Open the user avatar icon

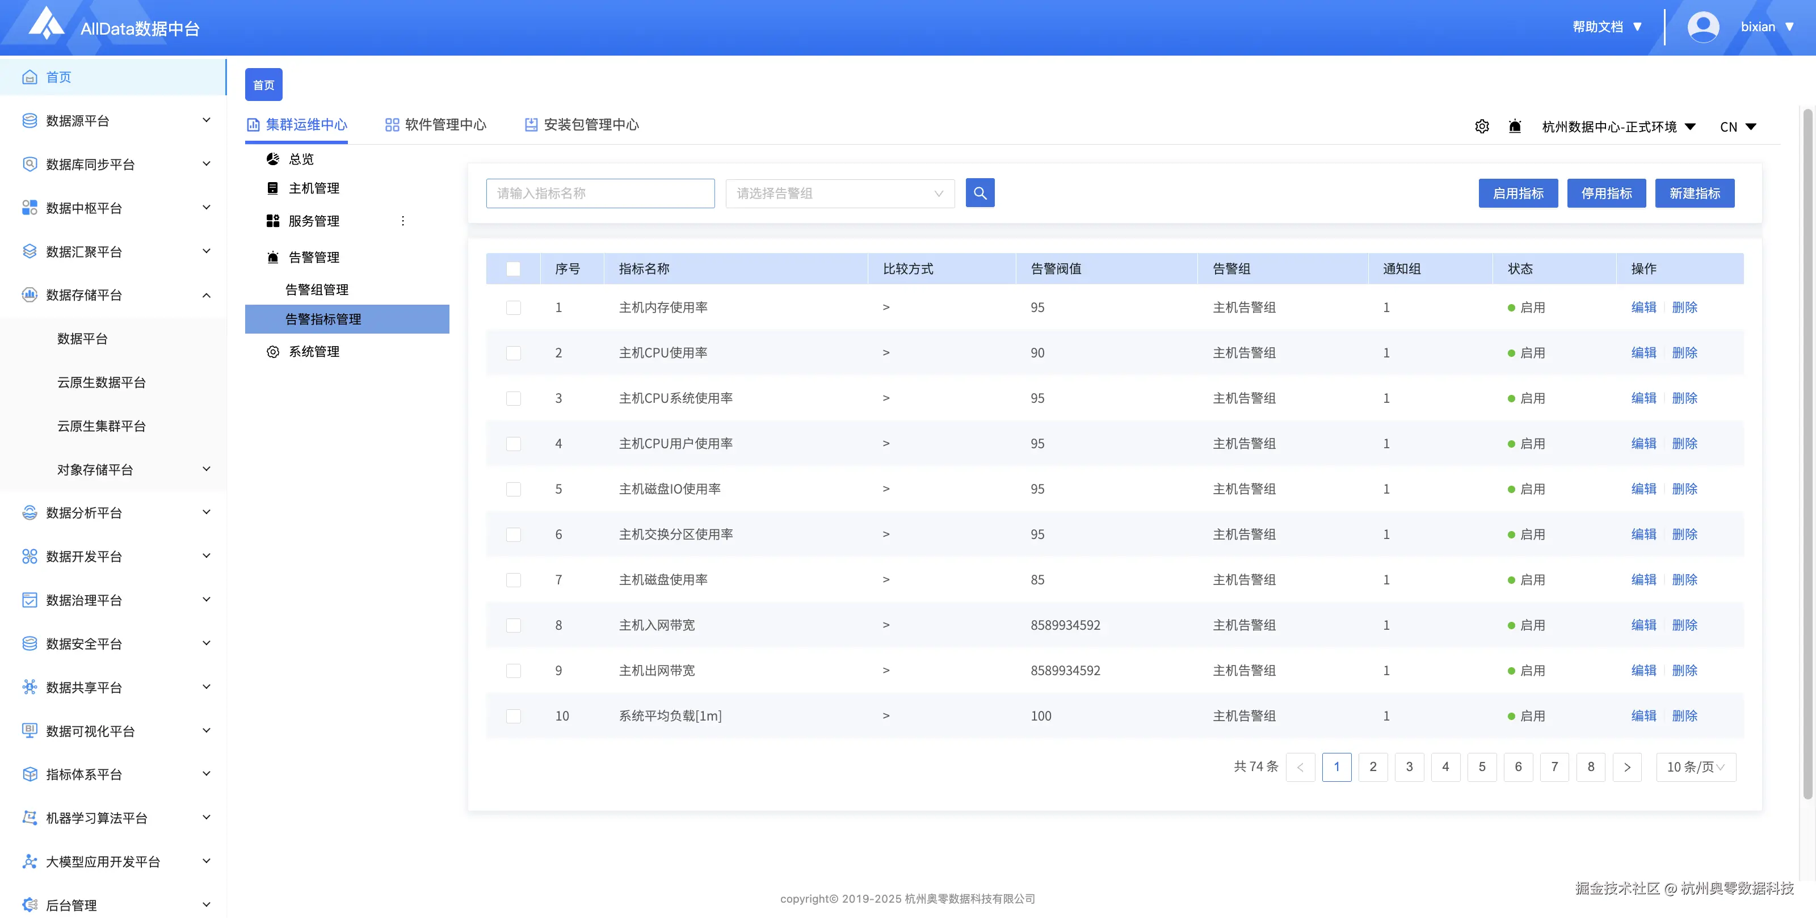pyautogui.click(x=1703, y=26)
